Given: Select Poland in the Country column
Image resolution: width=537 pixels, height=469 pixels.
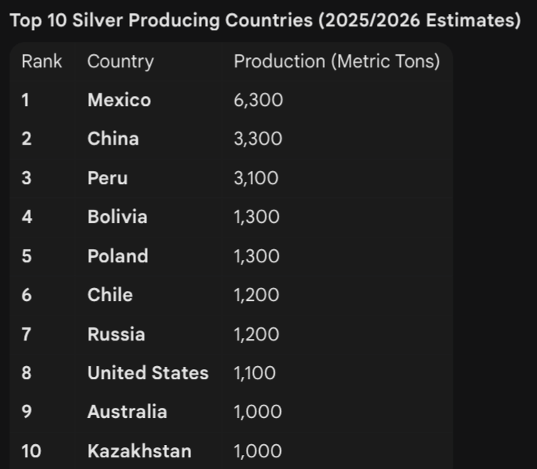Looking at the screenshot, I should point(118,256).
